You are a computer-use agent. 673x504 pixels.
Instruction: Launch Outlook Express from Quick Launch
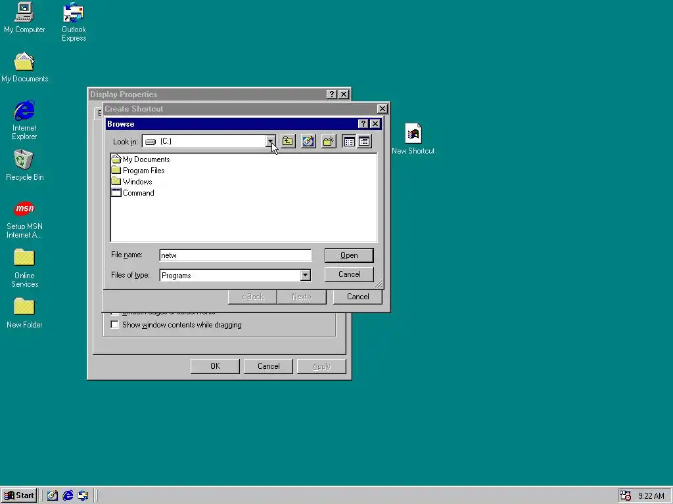click(83, 496)
